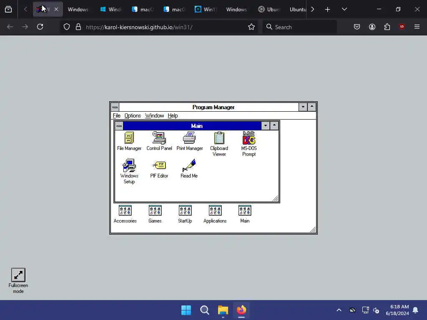Screen dimensions: 427x320
Task: Open Firefox View icon
Action: coord(8,9)
